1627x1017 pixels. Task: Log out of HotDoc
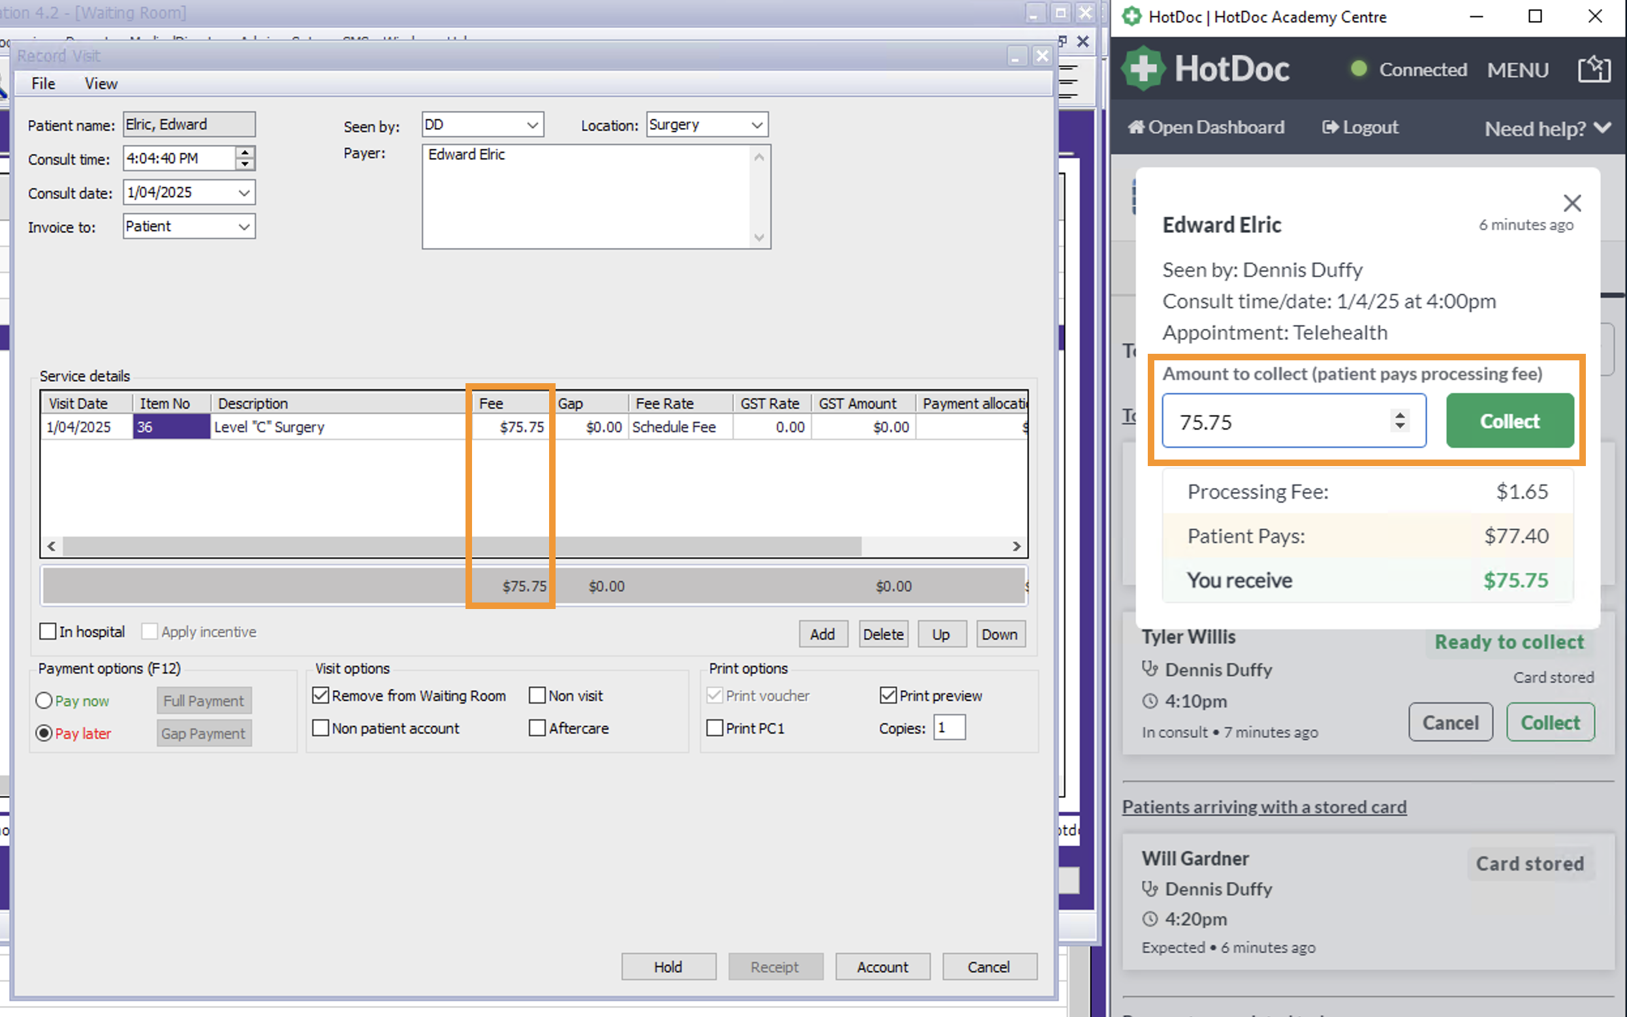(x=1360, y=127)
